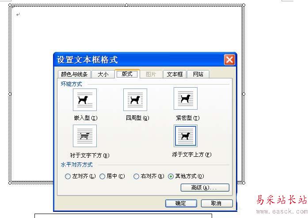Pick the 紧密型 tight wrapping icon
This screenshot has width=308, height=218.
186,99
